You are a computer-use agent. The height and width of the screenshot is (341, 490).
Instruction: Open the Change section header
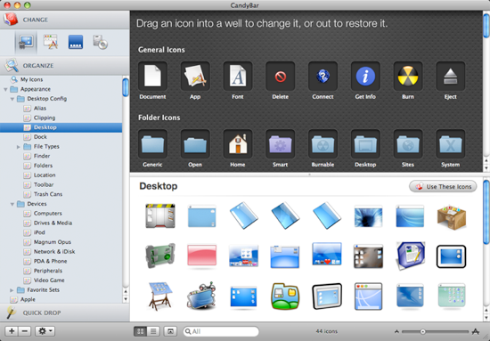pyautogui.click(x=65, y=20)
